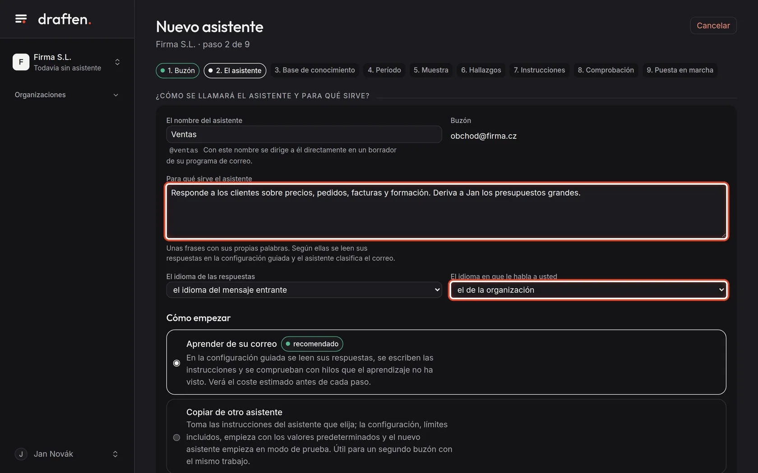This screenshot has width=758, height=473.
Task: Grab the text area resize handle corner
Action: (x=723, y=235)
